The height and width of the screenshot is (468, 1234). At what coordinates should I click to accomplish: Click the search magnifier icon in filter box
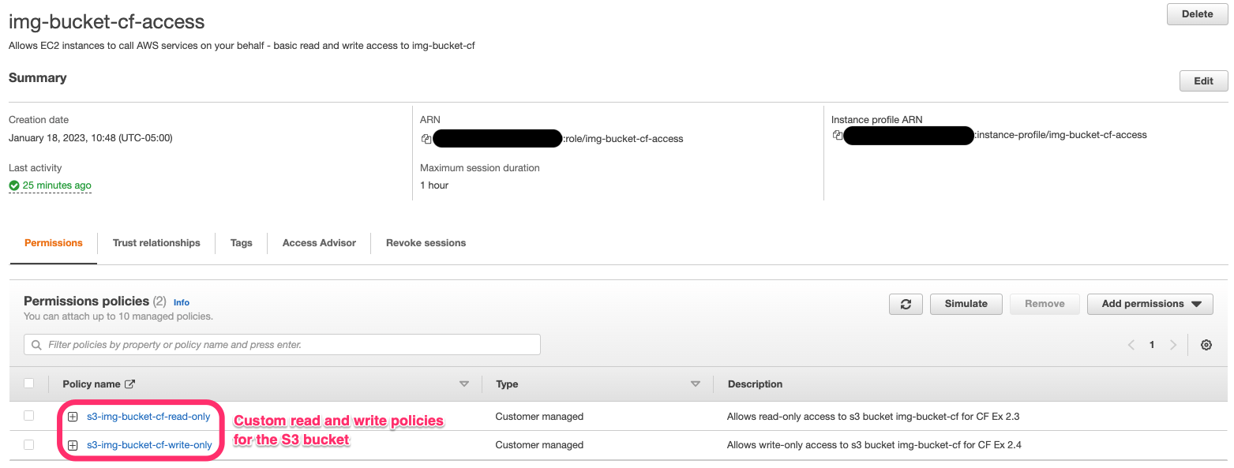tap(36, 345)
